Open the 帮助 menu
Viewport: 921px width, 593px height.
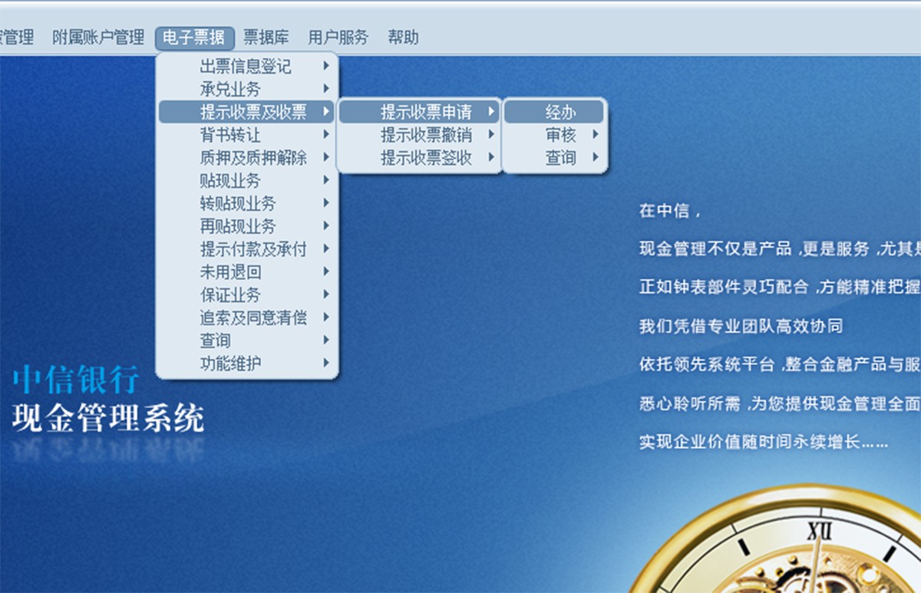tap(404, 37)
